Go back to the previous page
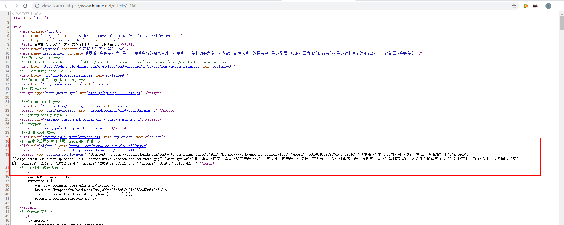This screenshot has height=225, width=564. pyautogui.click(x=6, y=6)
